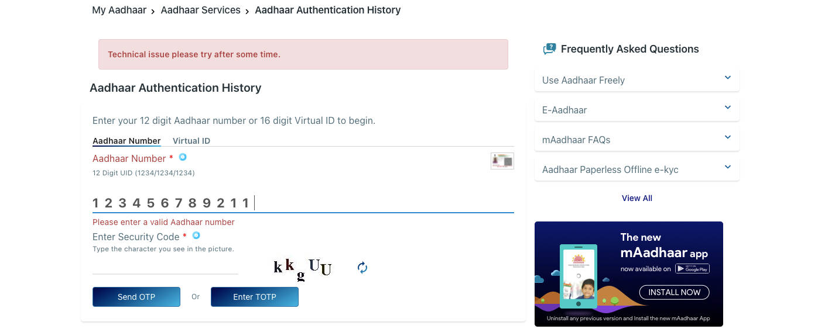The width and height of the screenshot is (835, 336).
Task: Open the Aadhaar card sample thumbnail
Action: coord(502,161)
